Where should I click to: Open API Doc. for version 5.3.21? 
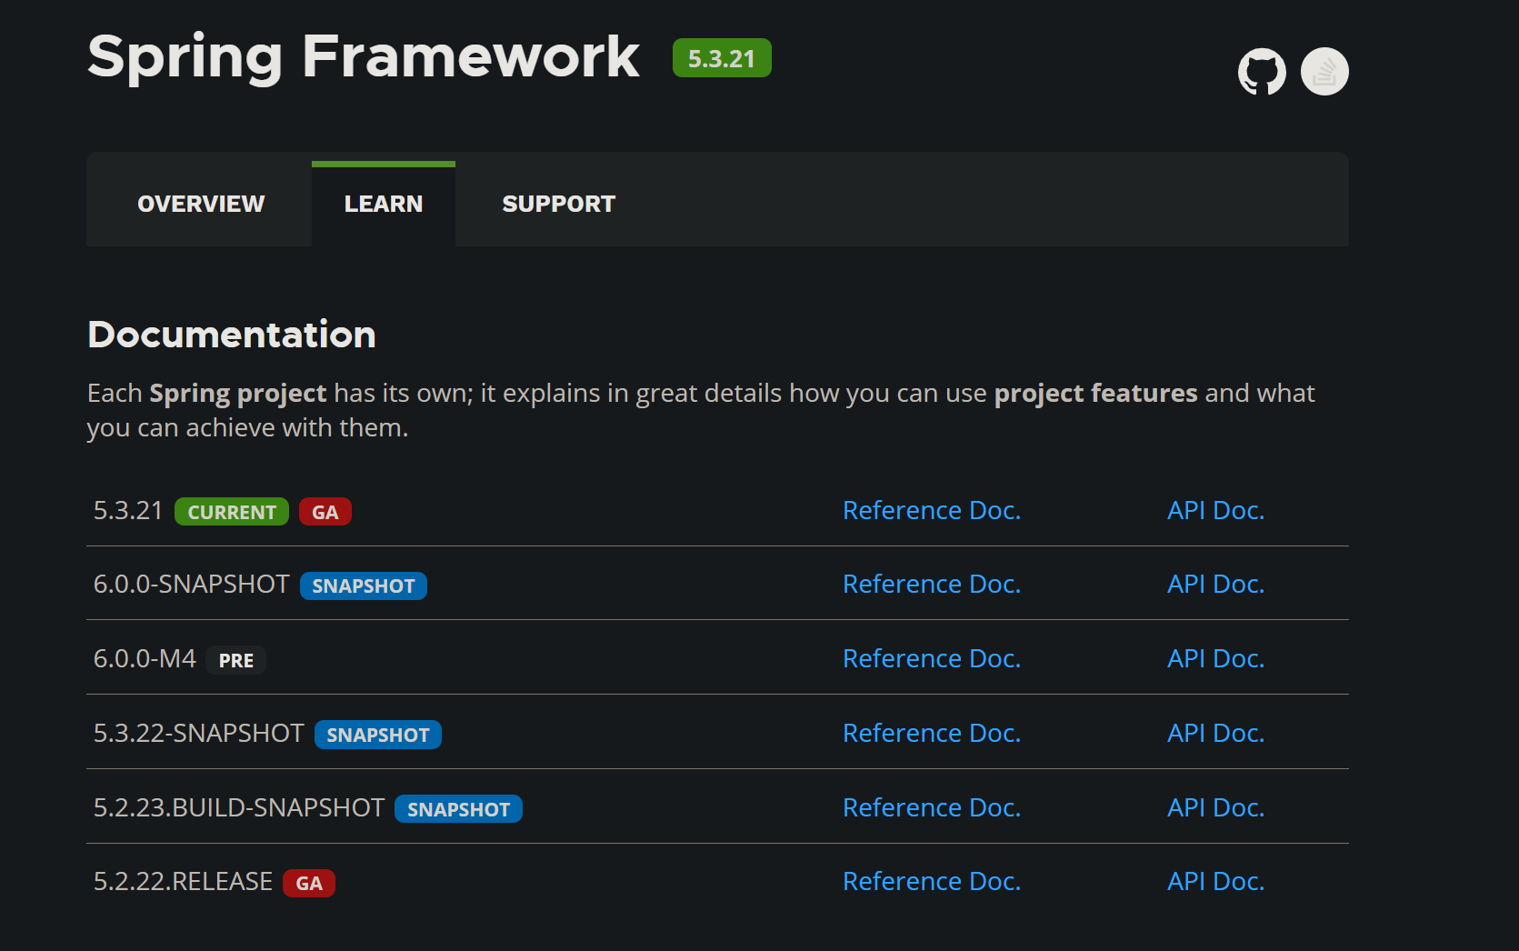click(x=1215, y=510)
